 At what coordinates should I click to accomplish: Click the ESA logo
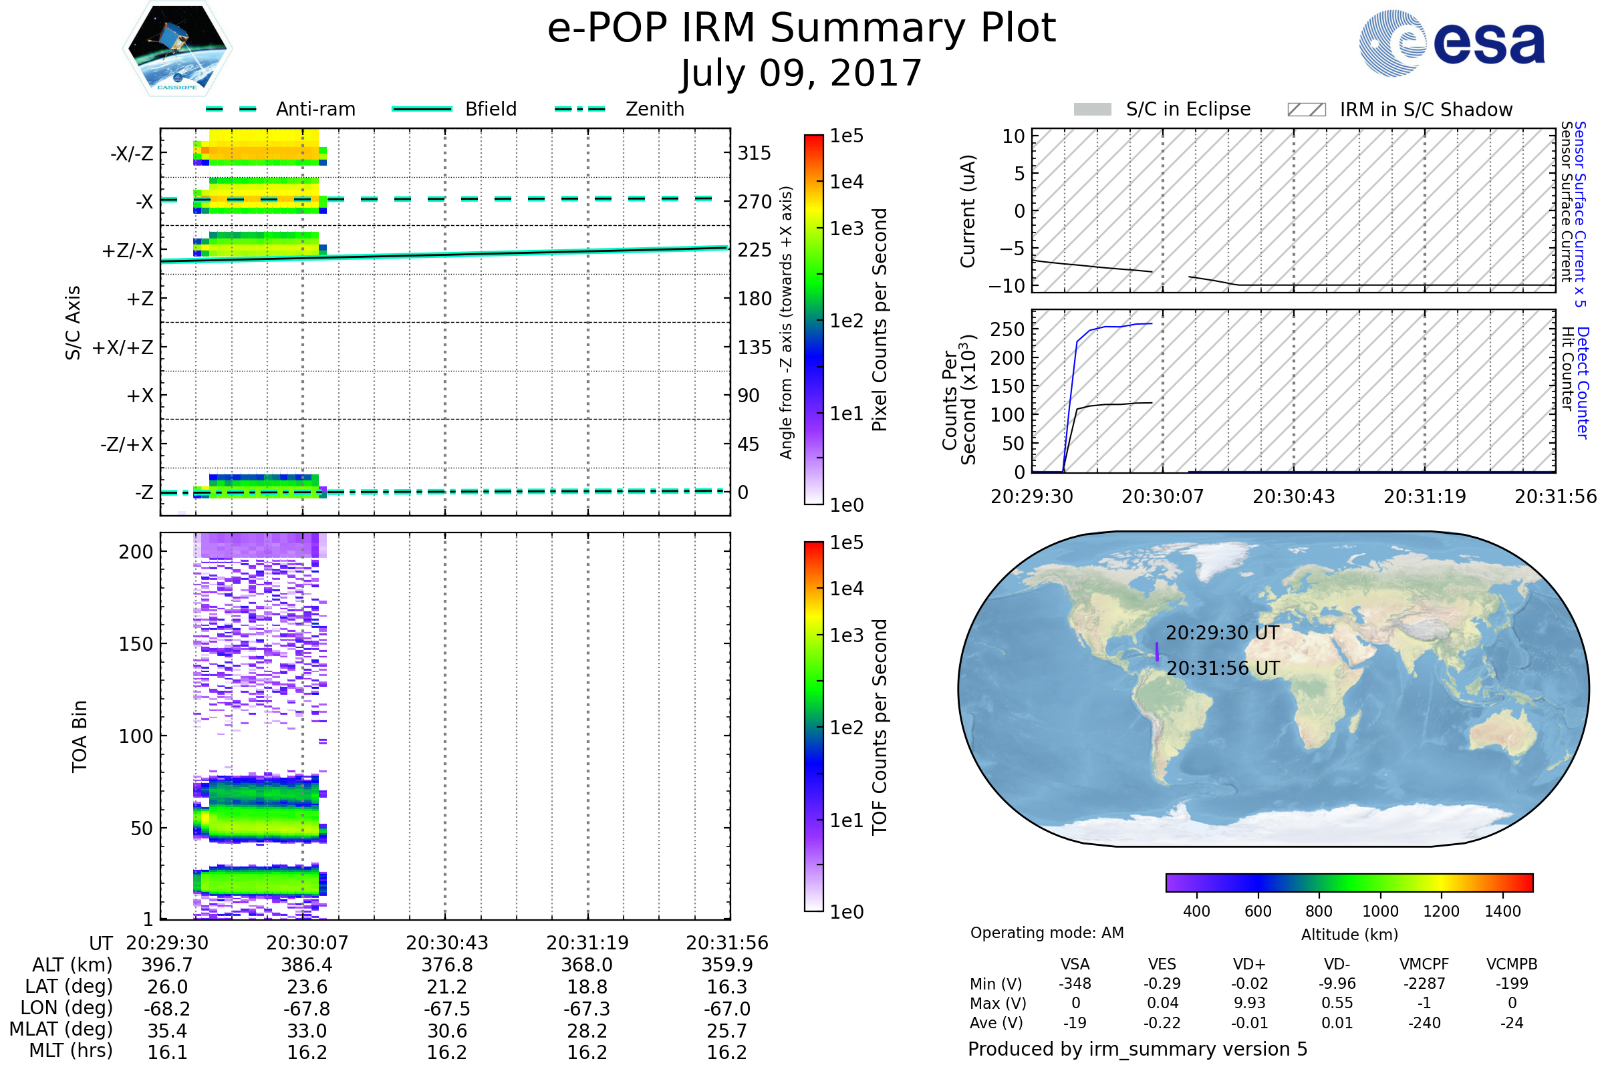click(x=1452, y=43)
